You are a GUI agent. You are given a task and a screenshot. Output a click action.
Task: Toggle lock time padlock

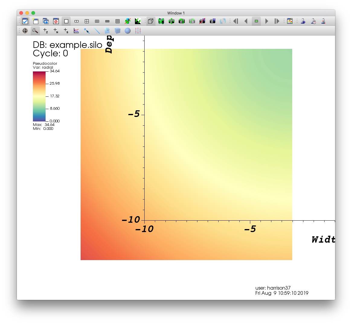coord(313,21)
